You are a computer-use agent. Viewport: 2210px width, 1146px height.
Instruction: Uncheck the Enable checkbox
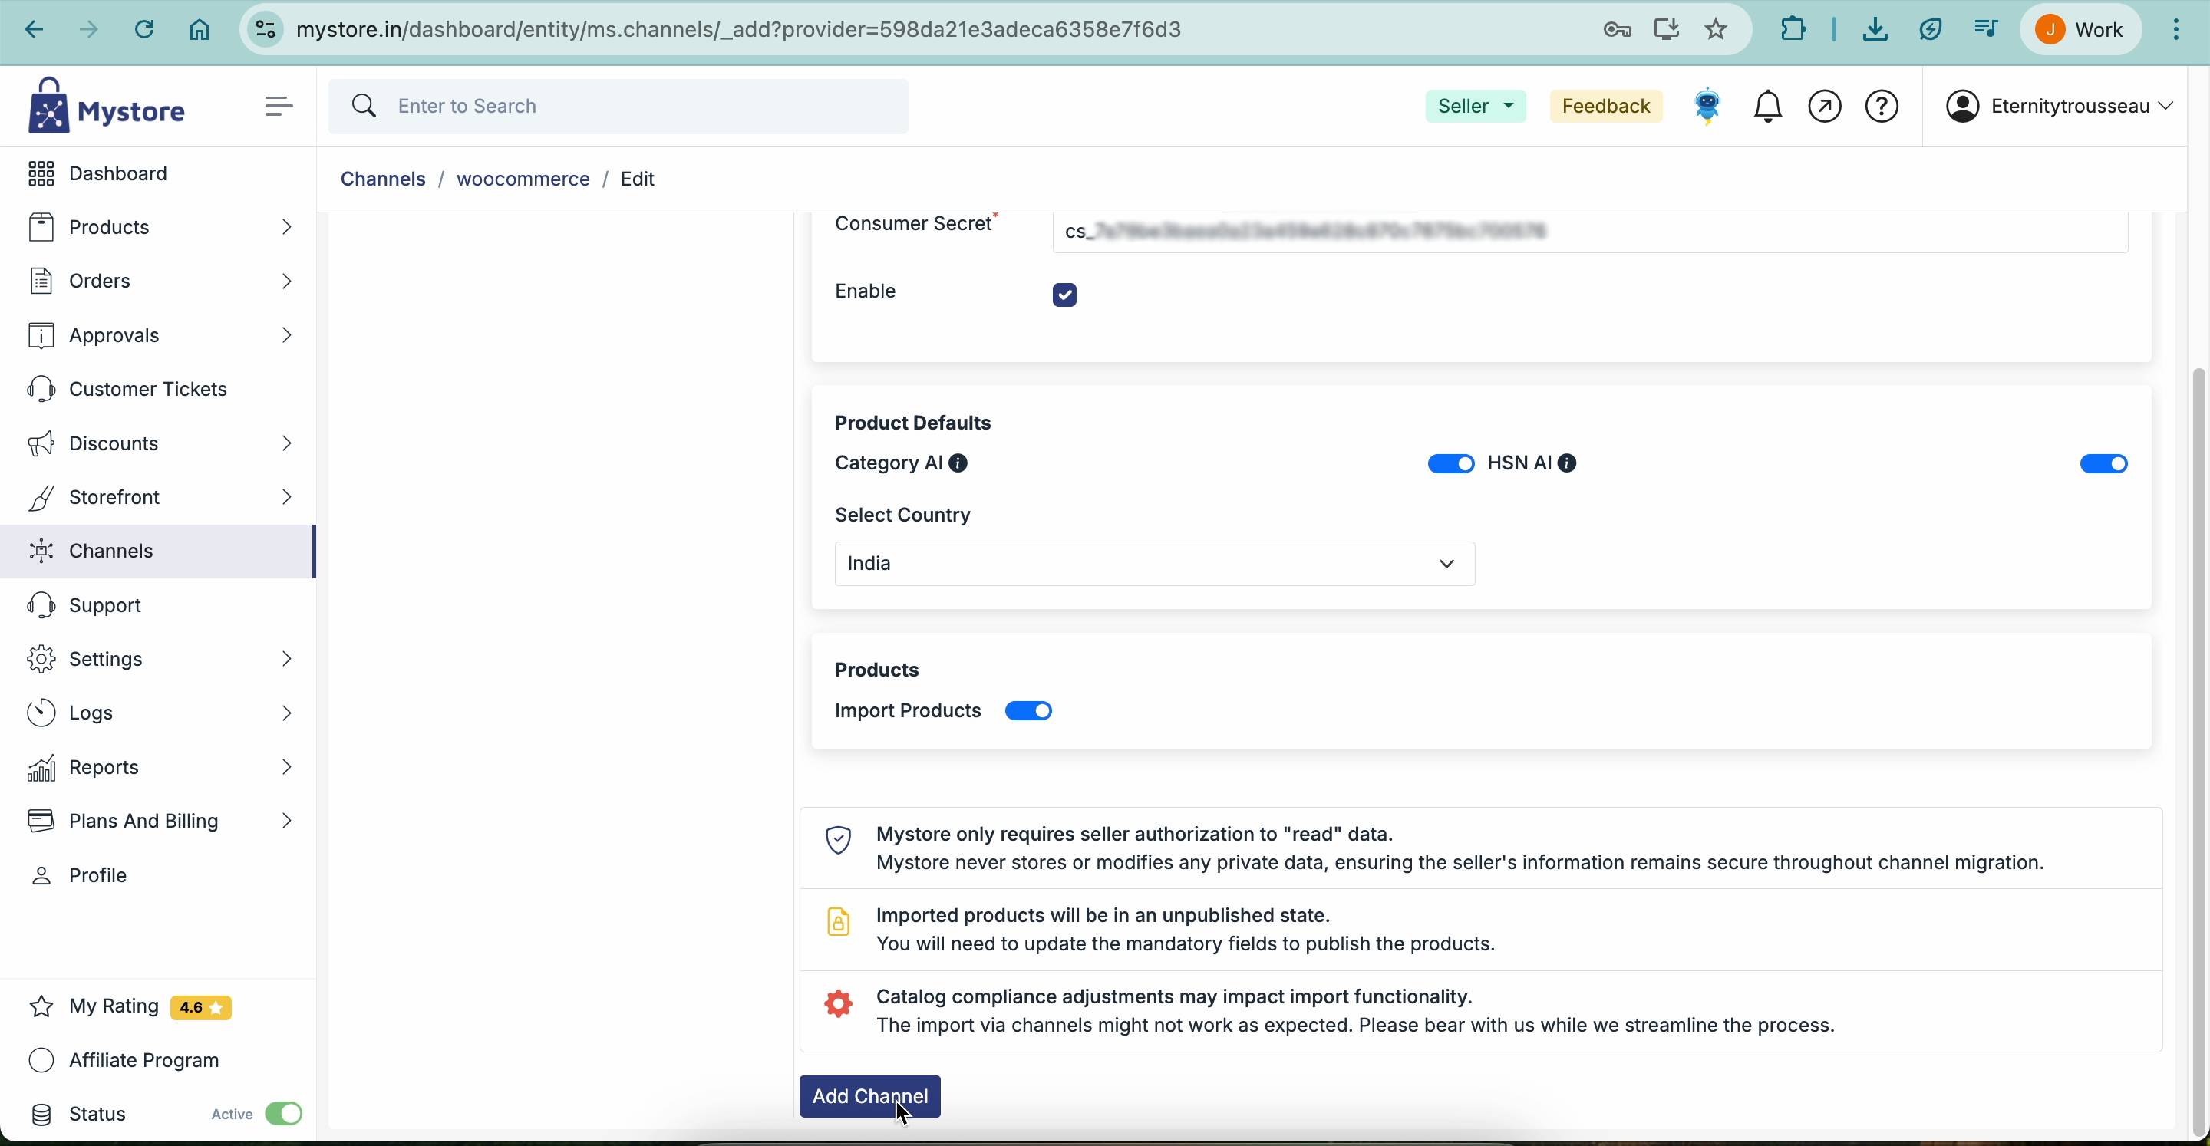pos(1064,295)
